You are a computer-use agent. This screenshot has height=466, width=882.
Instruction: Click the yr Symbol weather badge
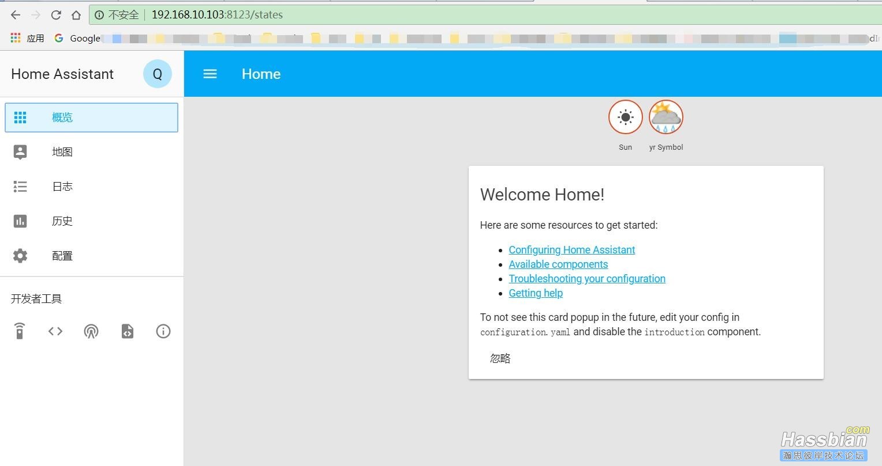point(666,117)
